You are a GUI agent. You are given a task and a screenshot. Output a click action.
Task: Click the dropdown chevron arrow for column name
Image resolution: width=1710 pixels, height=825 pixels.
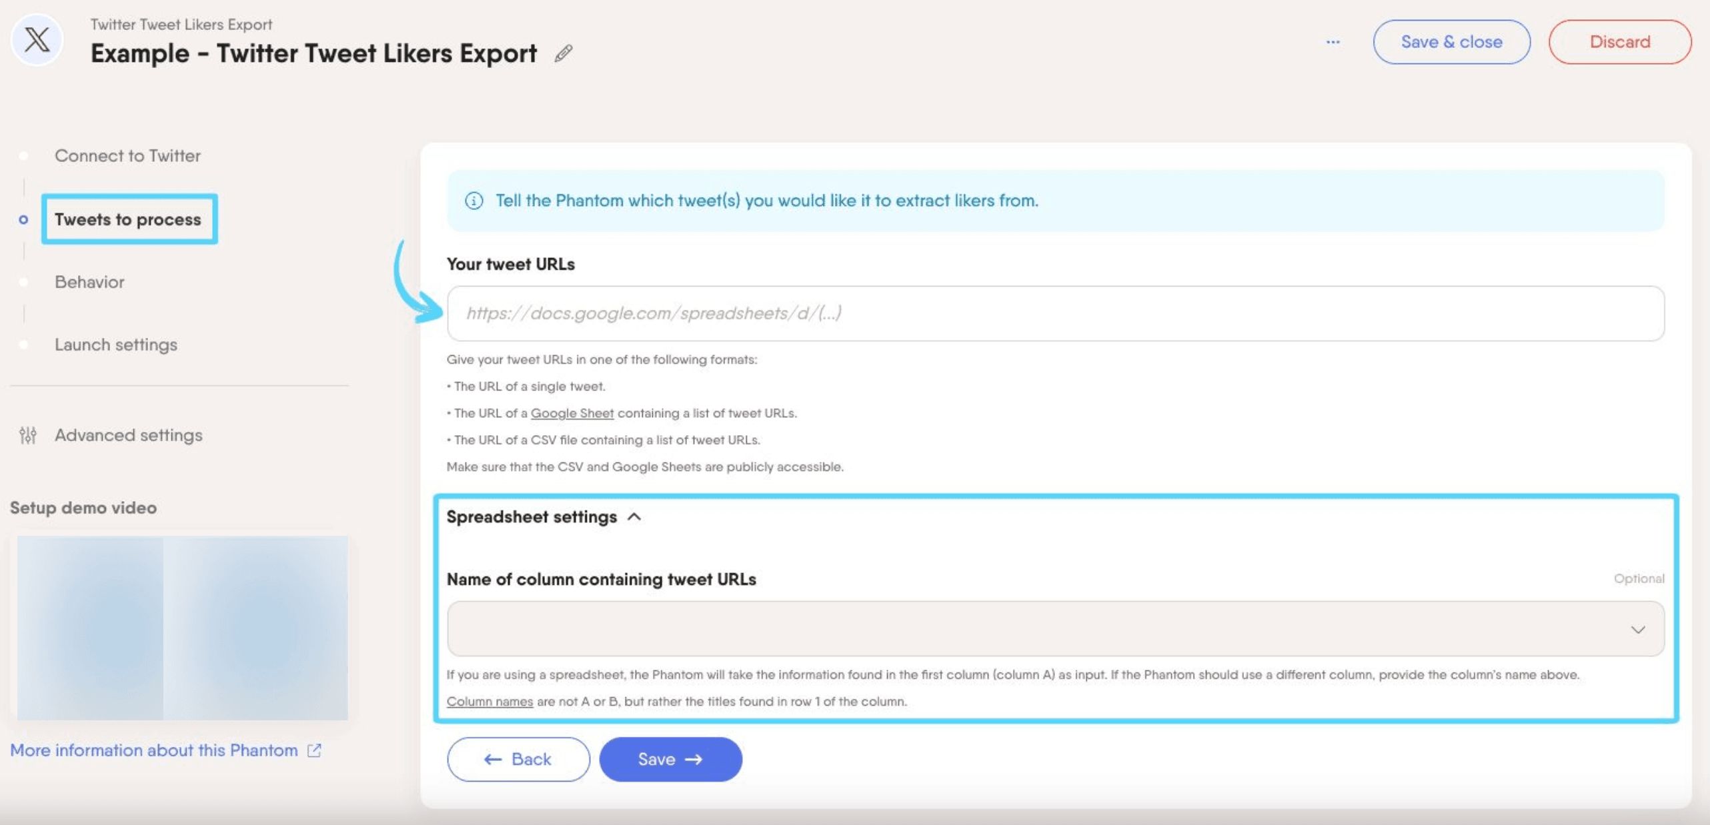point(1637,630)
